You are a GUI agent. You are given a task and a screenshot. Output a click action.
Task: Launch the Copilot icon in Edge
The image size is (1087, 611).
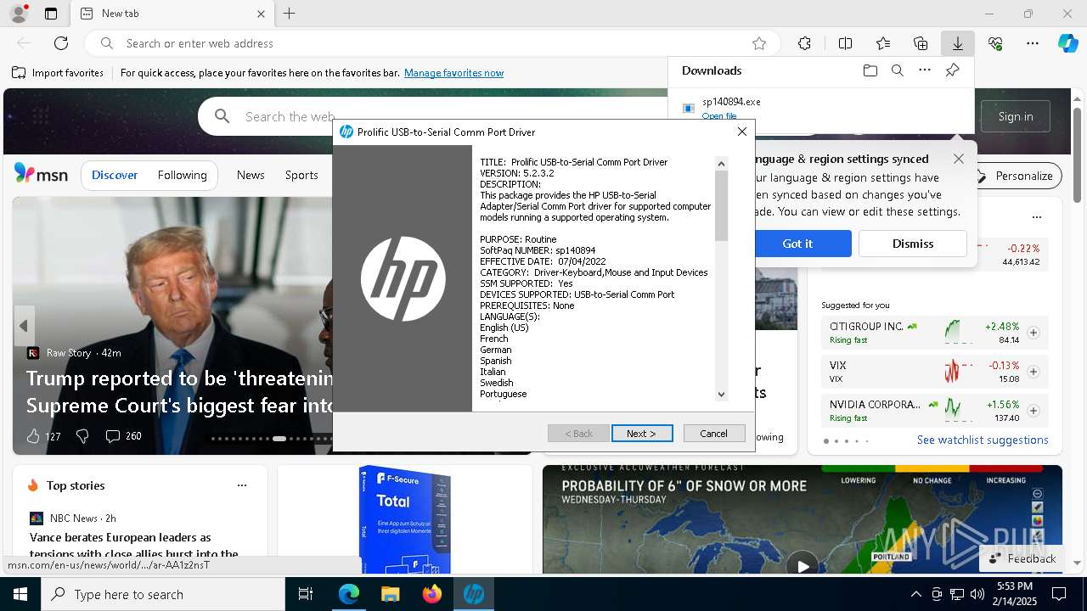1067,43
